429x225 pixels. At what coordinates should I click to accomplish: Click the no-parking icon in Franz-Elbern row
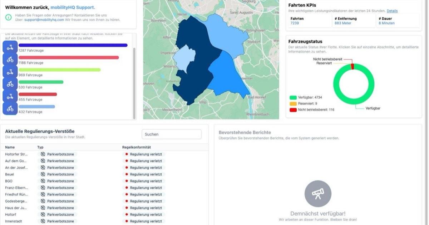tap(43, 188)
